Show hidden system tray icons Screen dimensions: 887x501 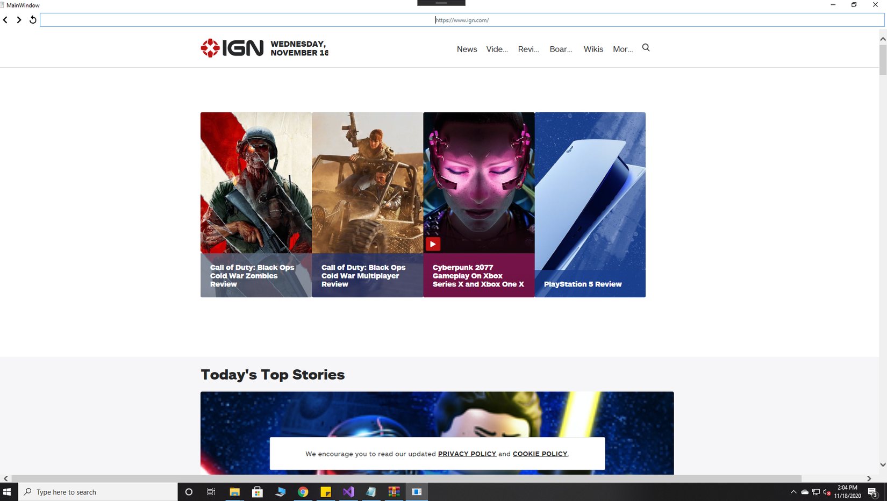793,492
